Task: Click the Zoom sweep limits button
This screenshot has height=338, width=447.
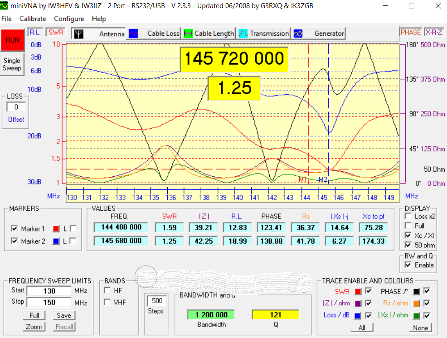Action: pyautogui.click(x=34, y=327)
